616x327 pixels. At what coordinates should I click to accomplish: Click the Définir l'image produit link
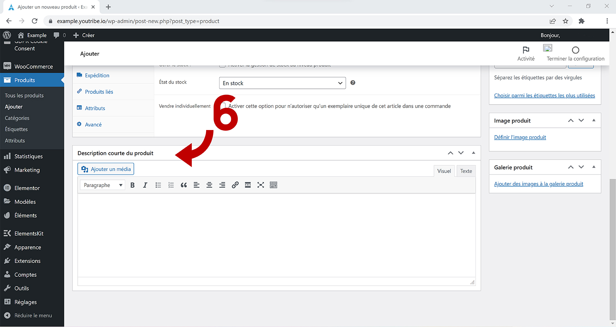click(520, 137)
